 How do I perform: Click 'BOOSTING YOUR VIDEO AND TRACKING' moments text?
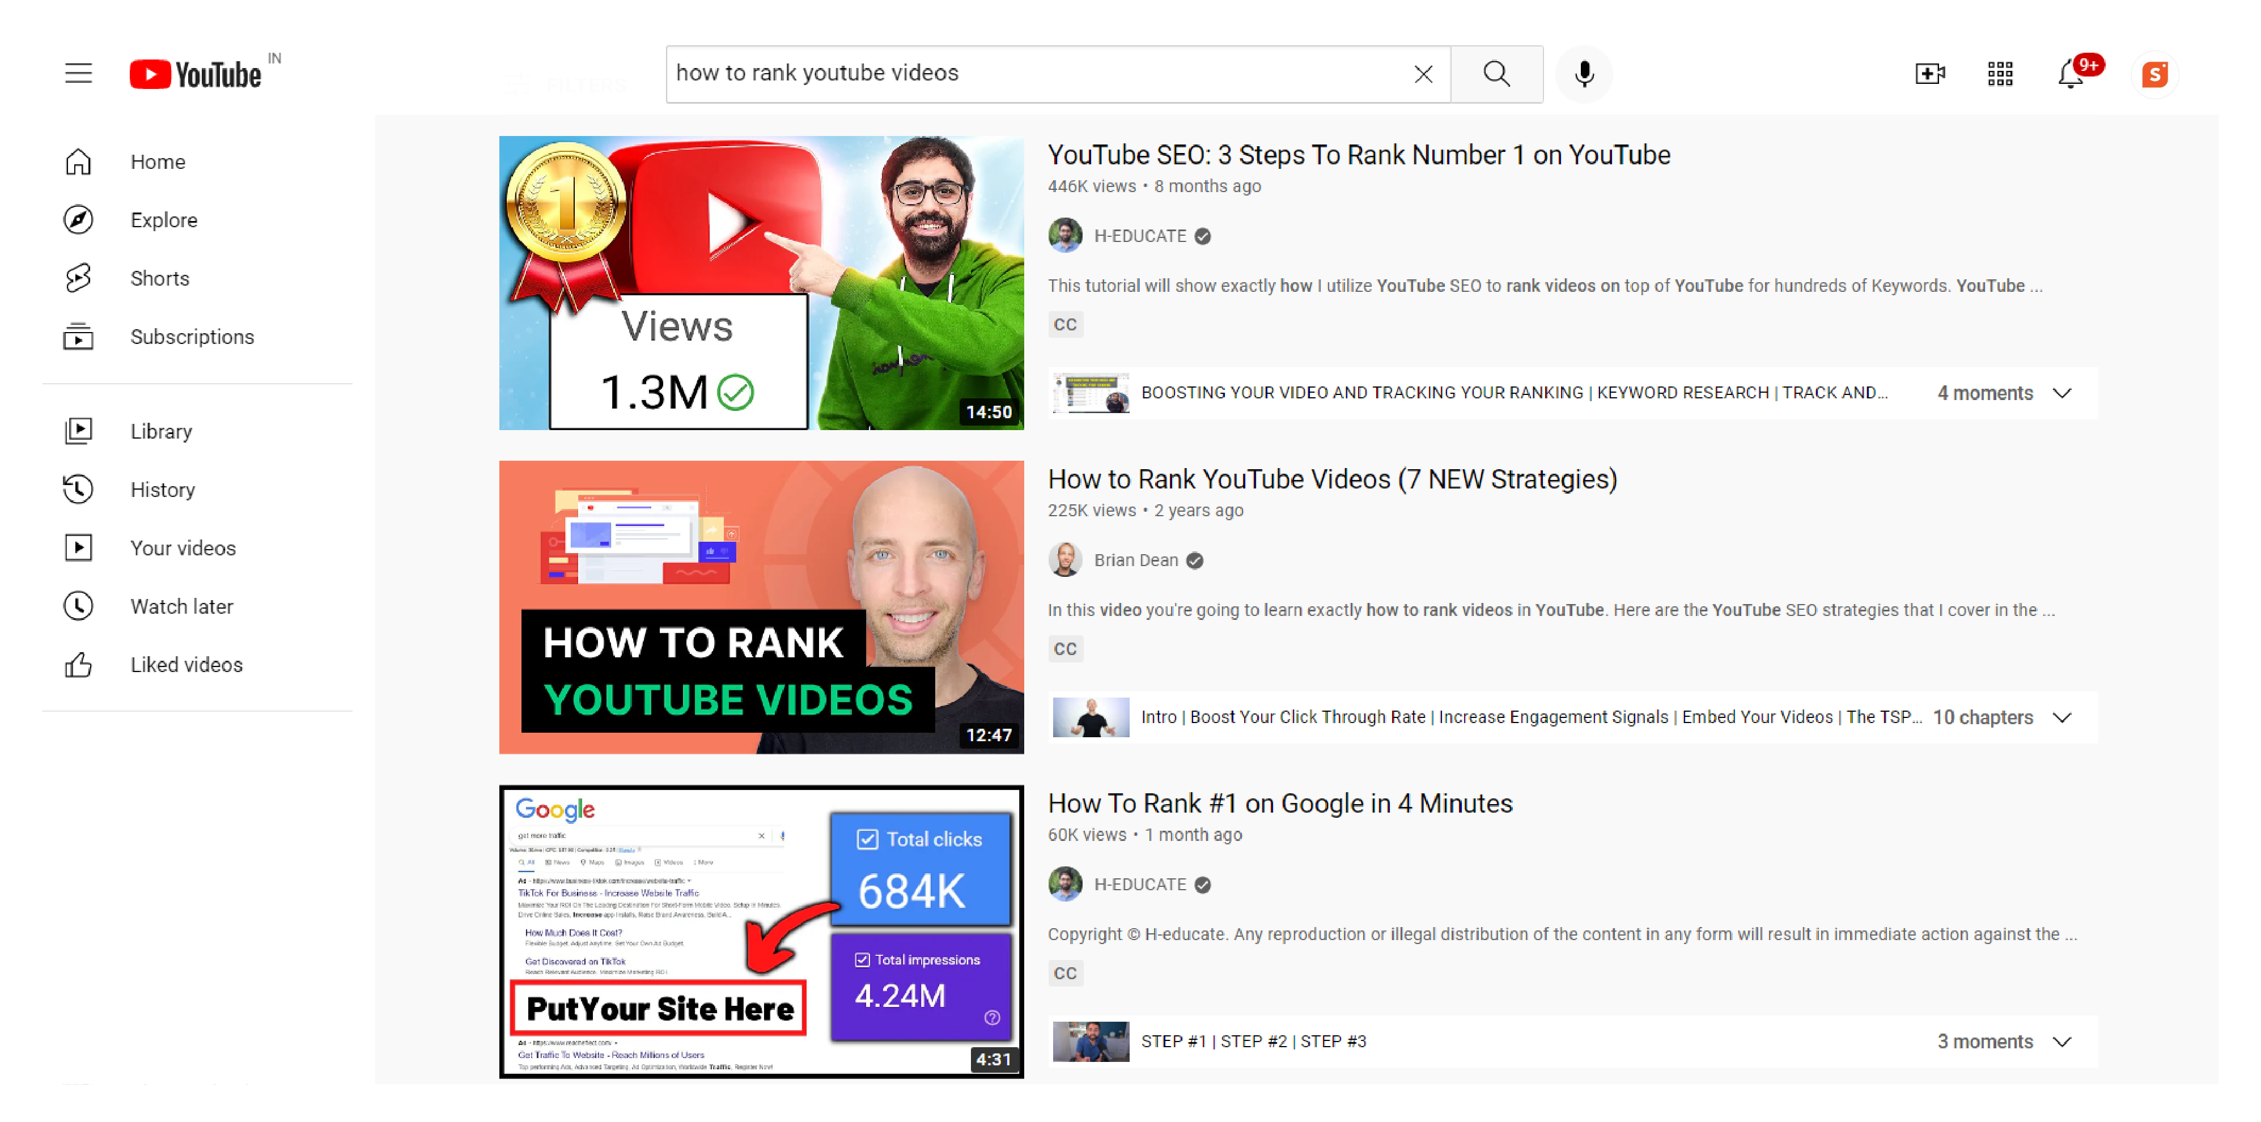click(1513, 393)
